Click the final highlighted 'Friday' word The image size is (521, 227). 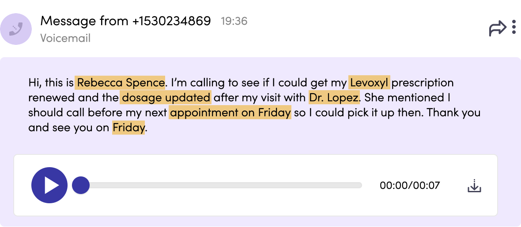click(x=128, y=128)
